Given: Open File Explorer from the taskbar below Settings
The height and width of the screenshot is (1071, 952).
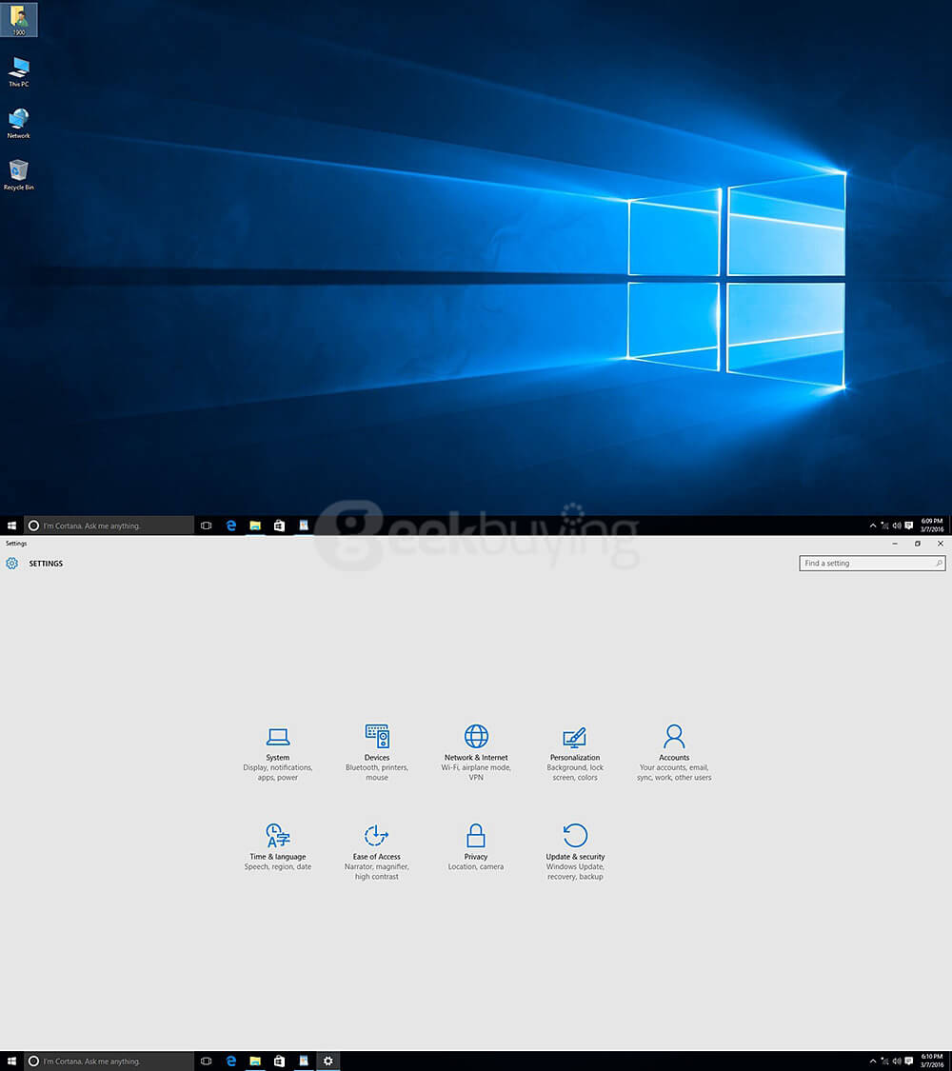Looking at the screenshot, I should pyautogui.click(x=255, y=1061).
